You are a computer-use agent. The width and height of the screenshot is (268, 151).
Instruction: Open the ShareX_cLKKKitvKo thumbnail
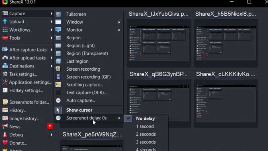(226, 104)
